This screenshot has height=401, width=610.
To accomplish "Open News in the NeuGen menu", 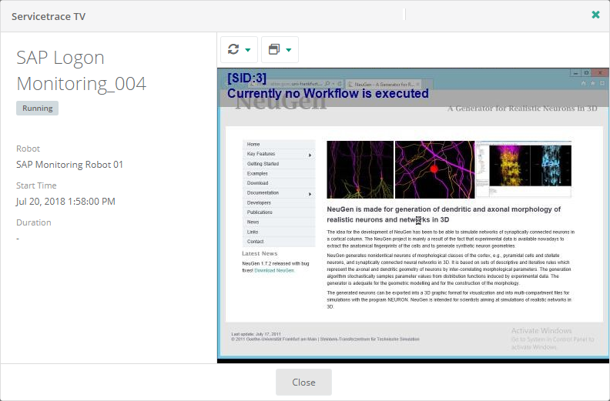I will pyautogui.click(x=279, y=222).
